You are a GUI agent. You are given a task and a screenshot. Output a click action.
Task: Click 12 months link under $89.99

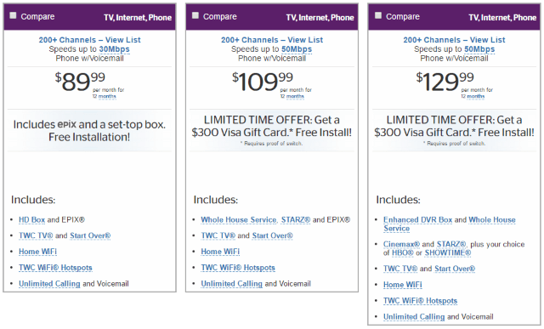tap(104, 96)
